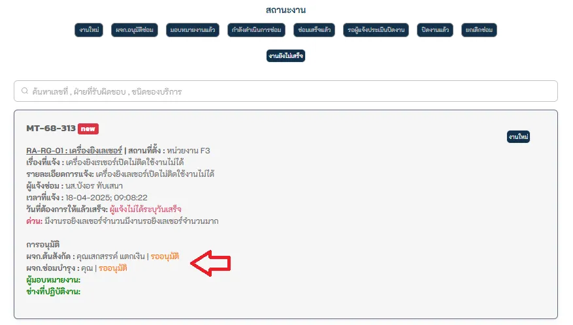Click report time 18-04-2025; 09:08:22
The width and height of the screenshot is (573, 325).
tap(106, 198)
